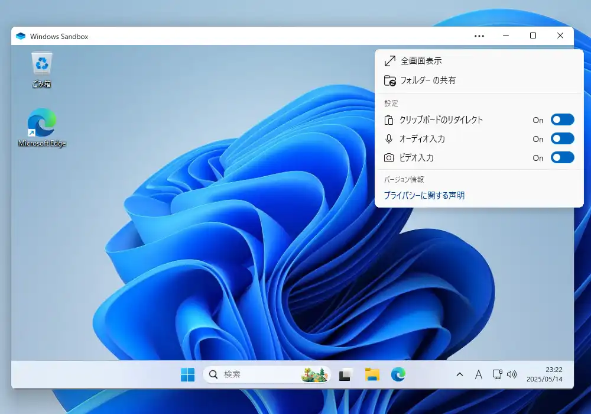Viewport: 591px width, 414px height.
Task: Select the Microsoft Edge desktop shortcut
Action: tap(42, 128)
